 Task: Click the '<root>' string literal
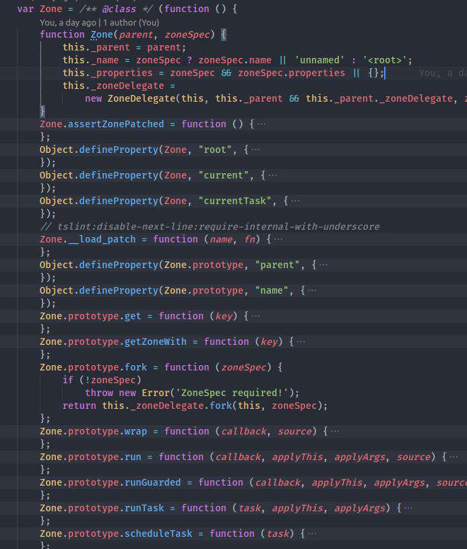[384, 60]
